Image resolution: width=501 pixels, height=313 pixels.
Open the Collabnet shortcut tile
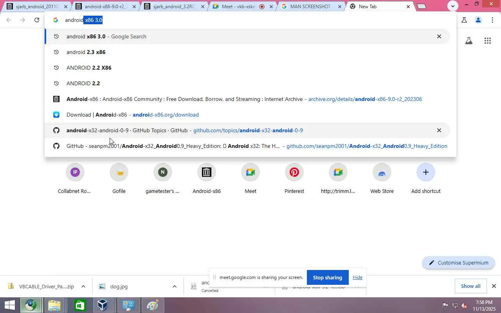pyautogui.click(x=75, y=179)
